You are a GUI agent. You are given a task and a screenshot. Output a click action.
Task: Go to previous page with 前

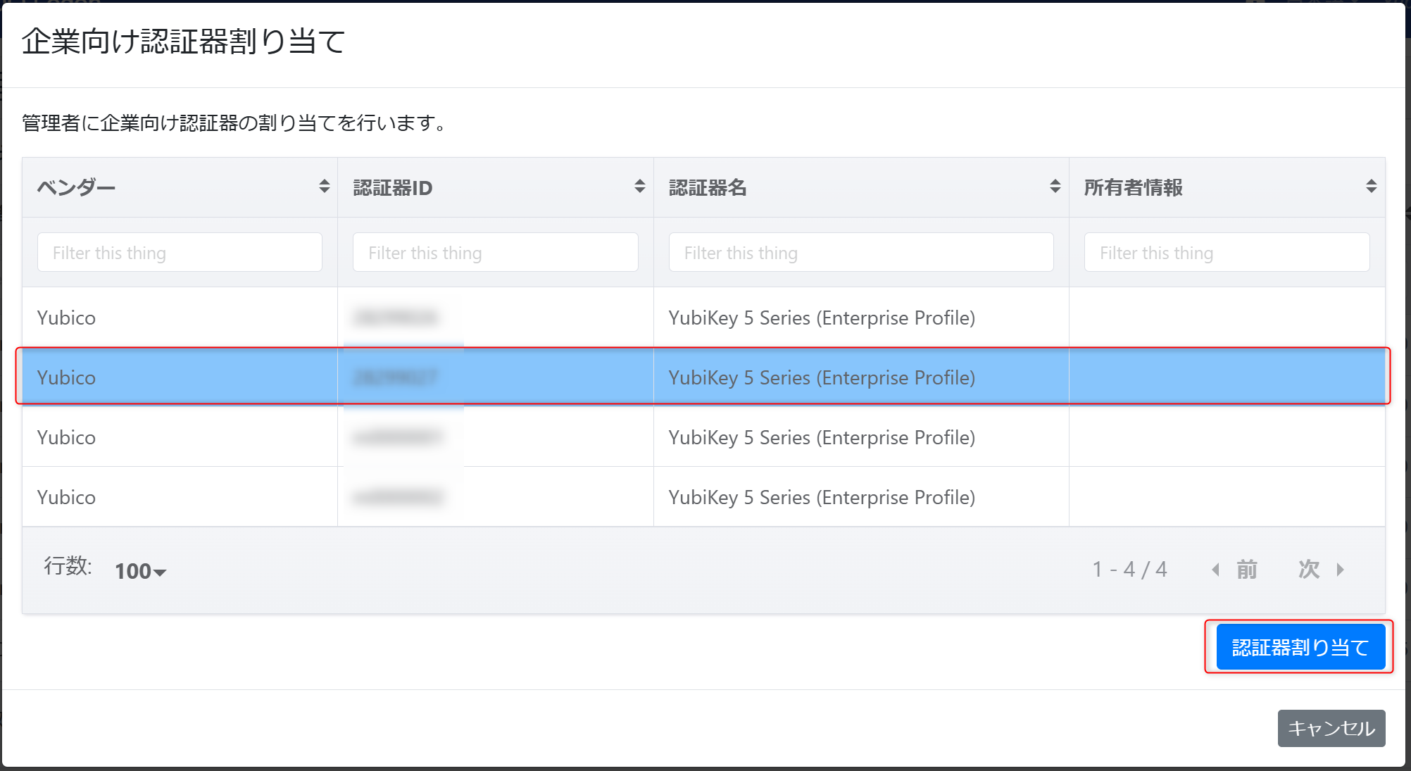1247,570
